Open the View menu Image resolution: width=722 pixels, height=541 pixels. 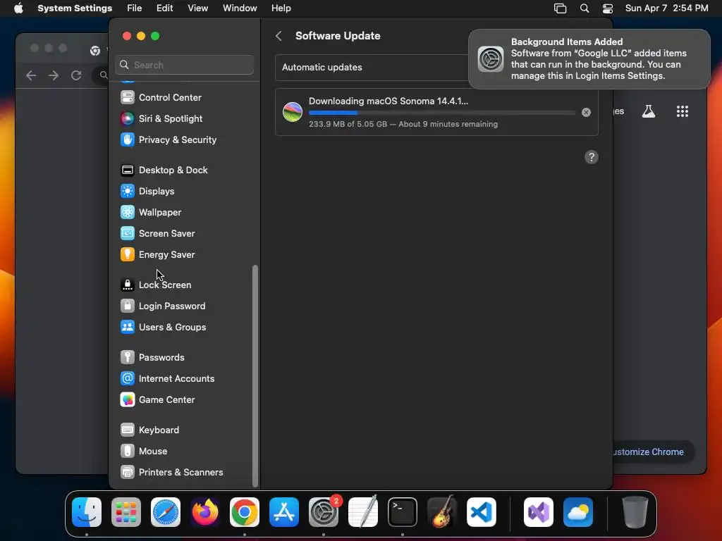tap(197, 8)
